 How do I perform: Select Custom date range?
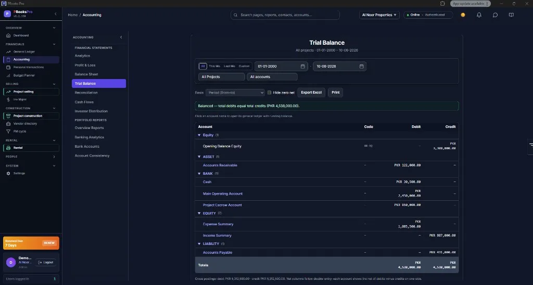pyautogui.click(x=244, y=66)
